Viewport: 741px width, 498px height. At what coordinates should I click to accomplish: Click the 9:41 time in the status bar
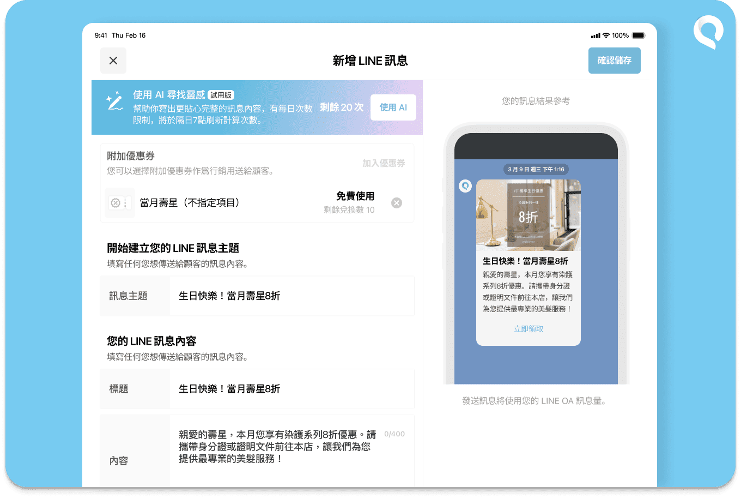[101, 35]
